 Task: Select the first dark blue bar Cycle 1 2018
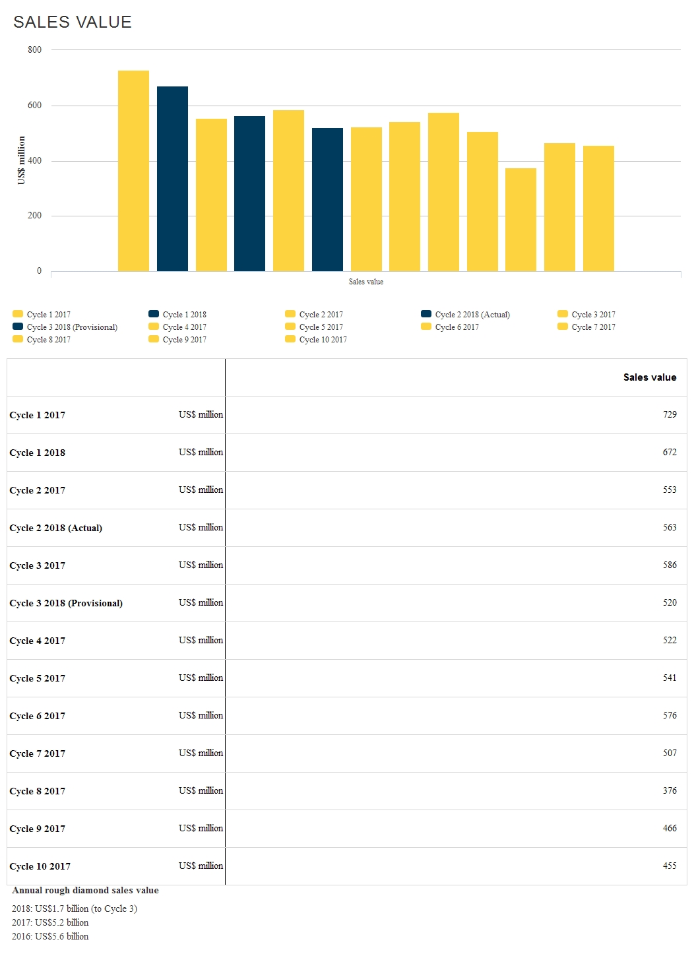tap(172, 179)
